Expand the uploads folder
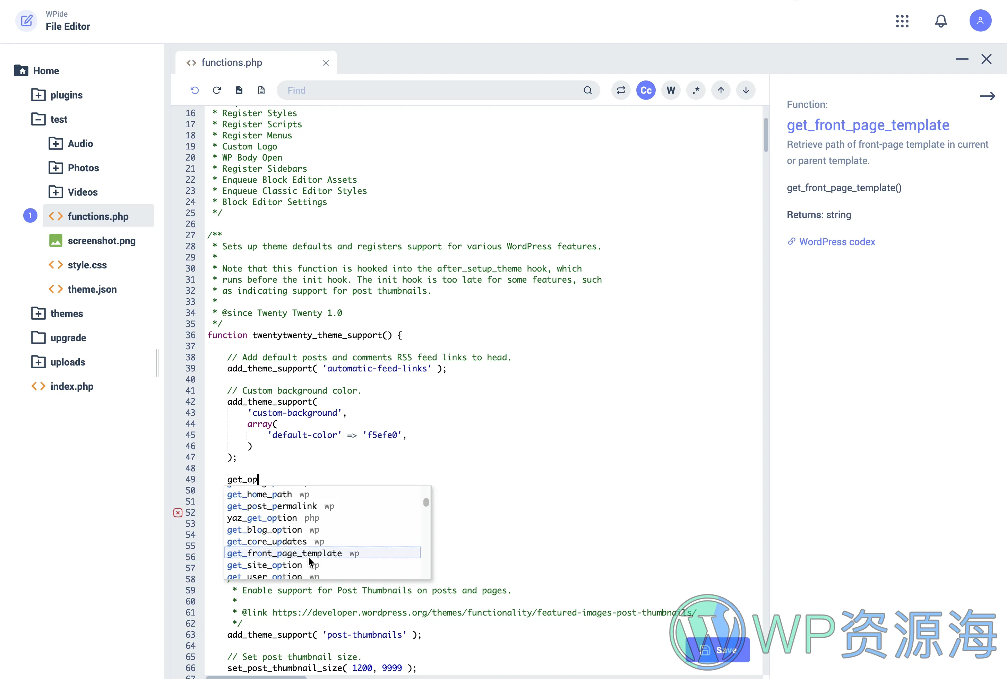Viewport: 1007px width, 679px height. point(38,362)
